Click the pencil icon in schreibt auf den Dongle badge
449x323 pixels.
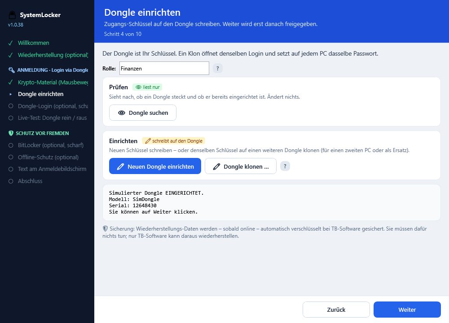148,141
